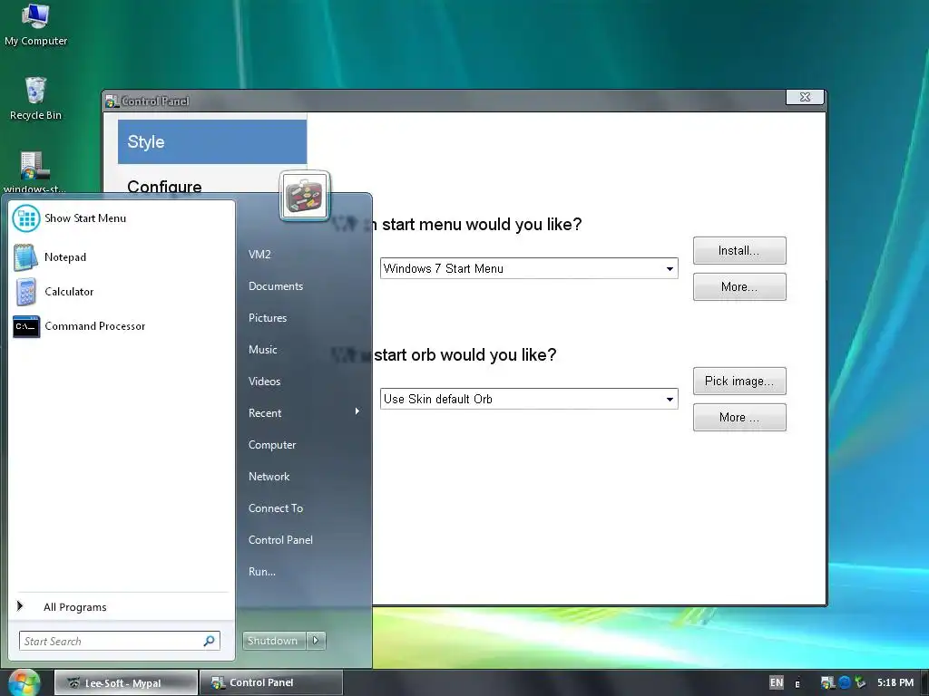Click the blue globe tray icon

(x=845, y=682)
